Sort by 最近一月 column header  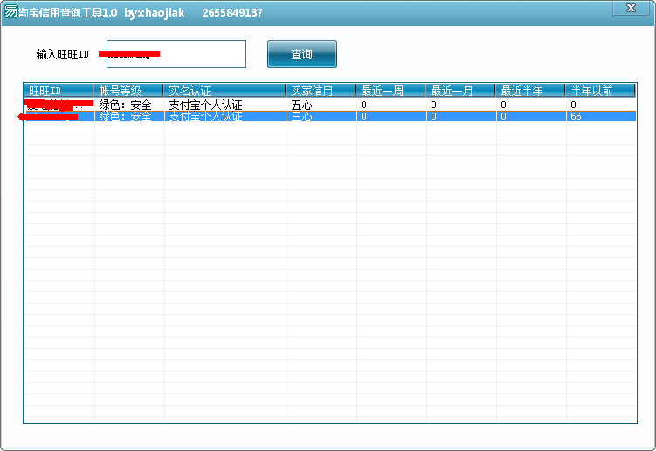click(460, 90)
